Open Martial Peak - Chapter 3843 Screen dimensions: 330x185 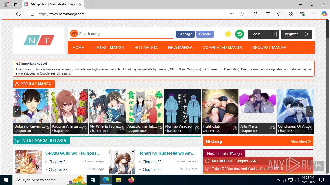[235, 161]
